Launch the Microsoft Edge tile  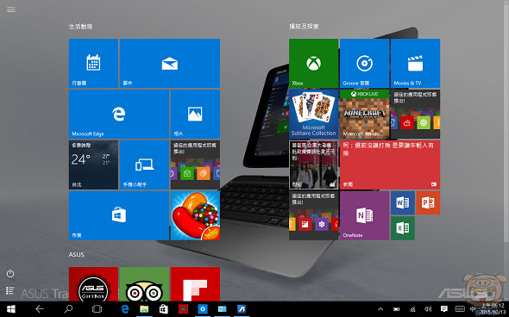119,114
